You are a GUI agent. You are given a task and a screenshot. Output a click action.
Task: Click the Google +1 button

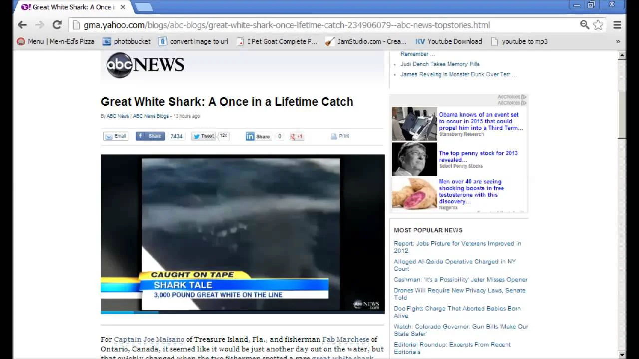point(297,136)
